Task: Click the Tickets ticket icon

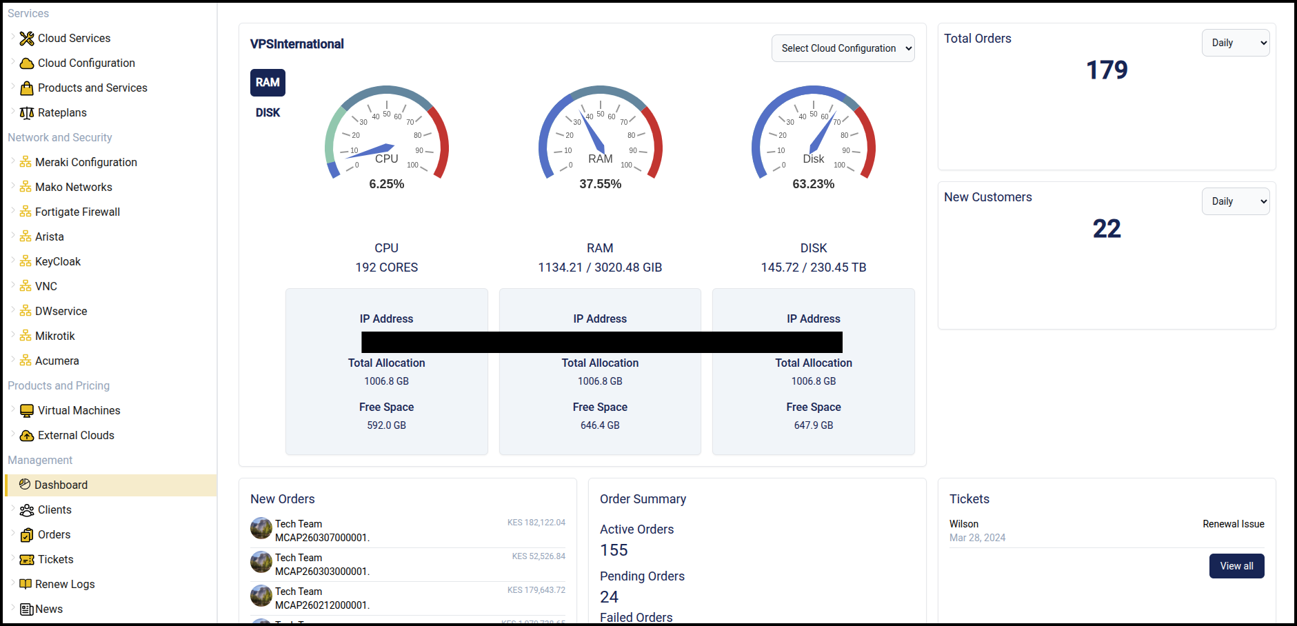Action: click(27, 560)
